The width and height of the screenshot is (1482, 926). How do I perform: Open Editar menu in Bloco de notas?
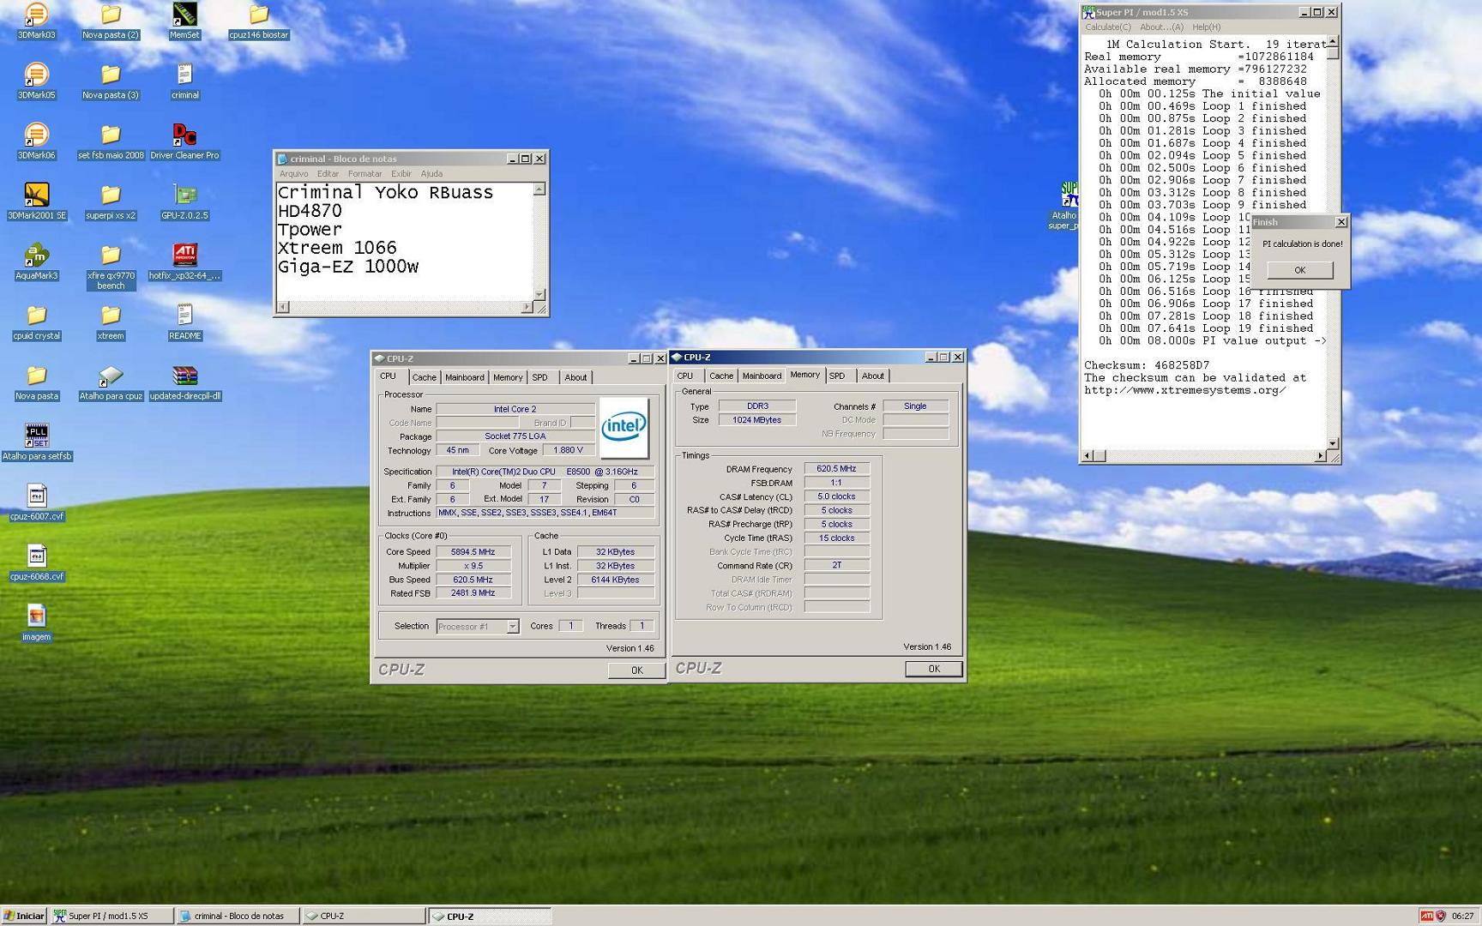click(x=328, y=173)
